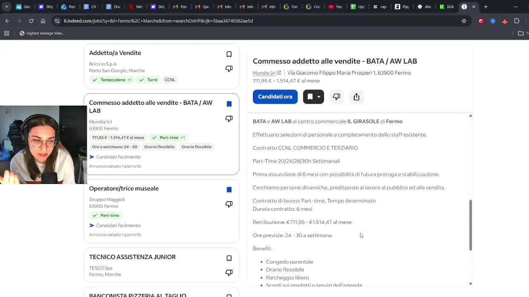Screen dimensions: 529x297
Task: Switch to the Gest tab
Action: (x=23, y=7)
